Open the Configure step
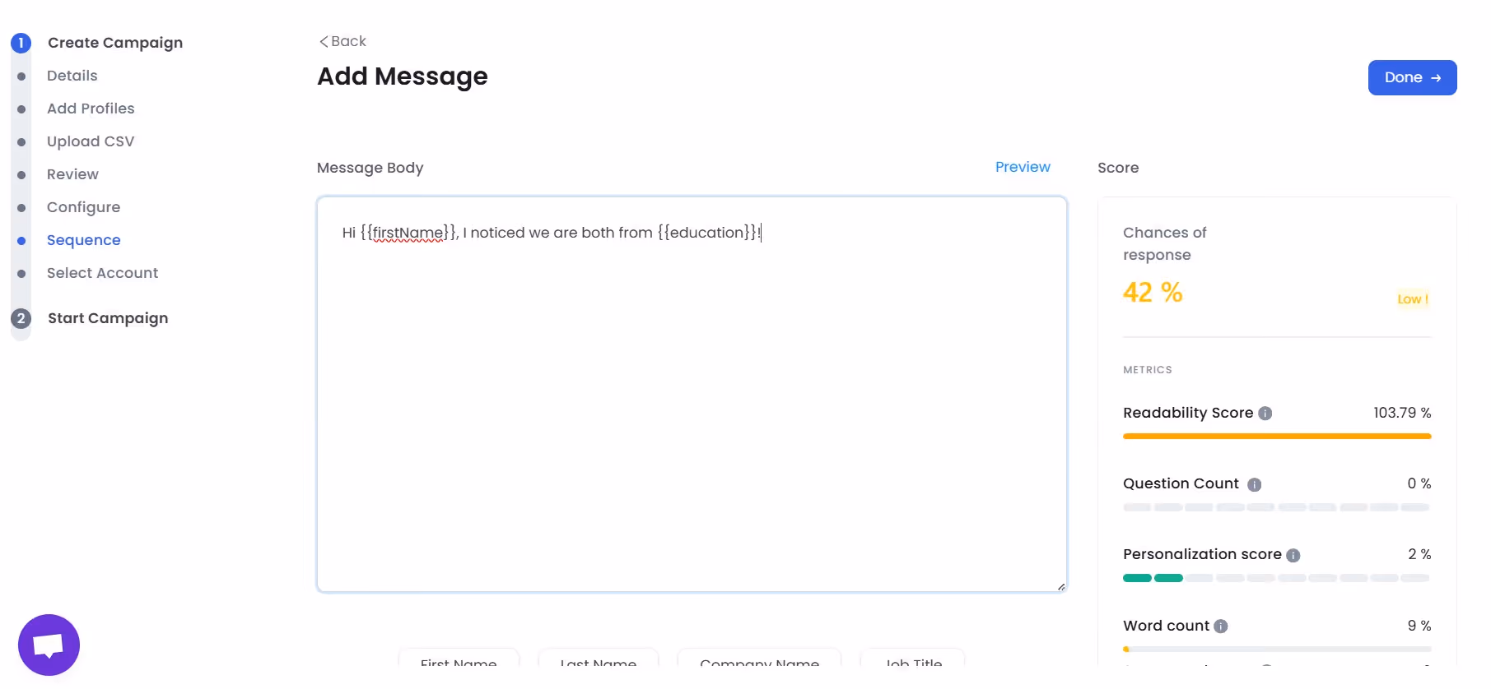Image resolution: width=1491 pixels, height=689 pixels. pyautogui.click(x=83, y=207)
